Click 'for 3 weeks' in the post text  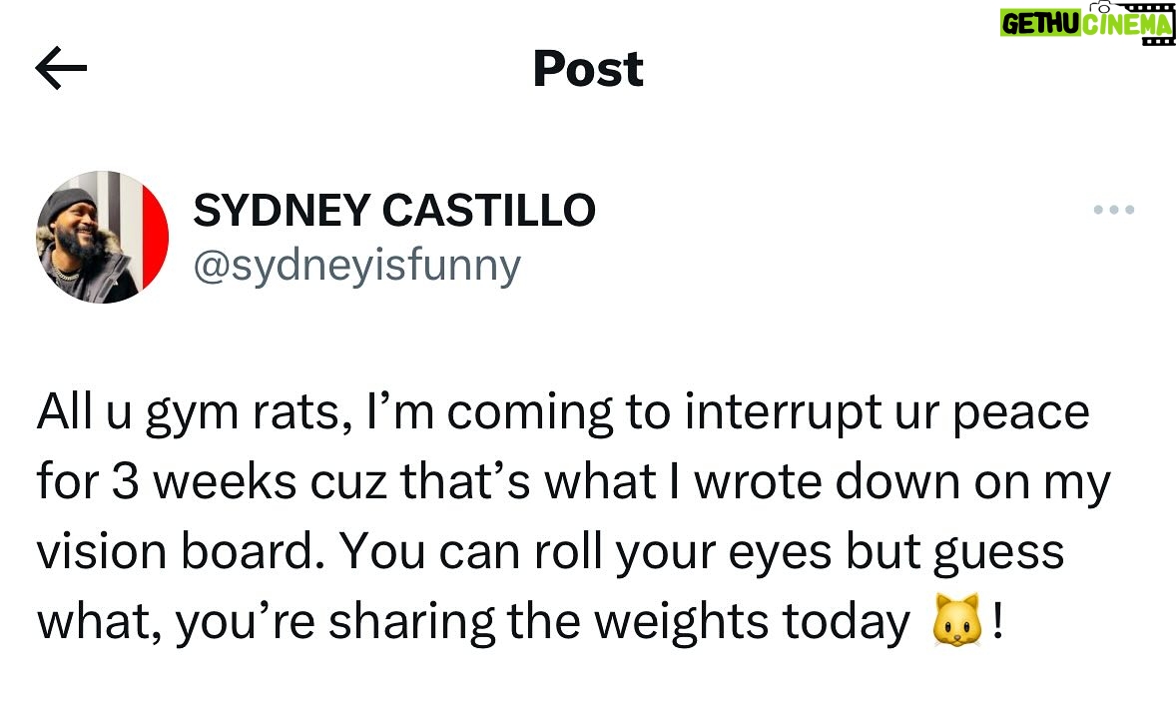click(167, 481)
